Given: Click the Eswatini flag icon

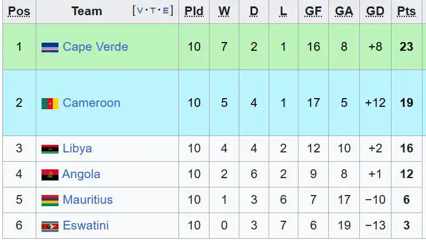Looking at the screenshot, I should 50,226.
